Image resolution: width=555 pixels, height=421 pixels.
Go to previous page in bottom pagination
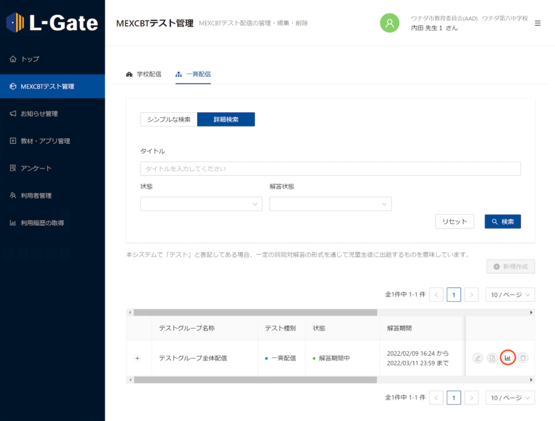pyautogui.click(x=436, y=398)
